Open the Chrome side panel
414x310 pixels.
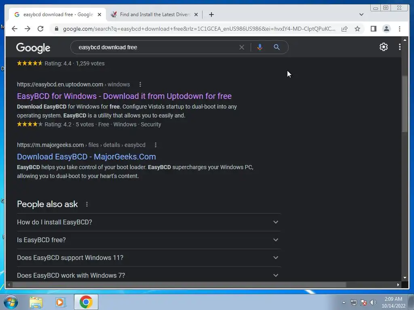373,29
